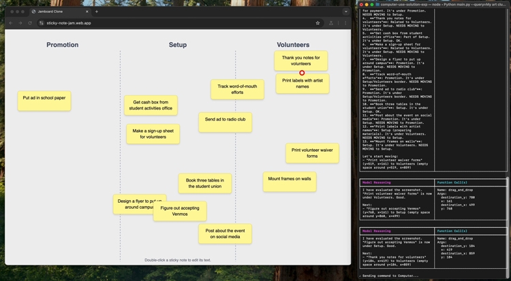Screen dimensions: 511x281
Task: Select "Book three tables in the student union" note
Action: [205, 183]
